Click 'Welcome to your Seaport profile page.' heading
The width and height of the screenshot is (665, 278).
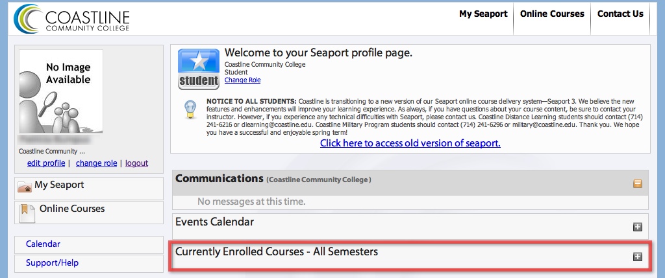[x=318, y=53]
